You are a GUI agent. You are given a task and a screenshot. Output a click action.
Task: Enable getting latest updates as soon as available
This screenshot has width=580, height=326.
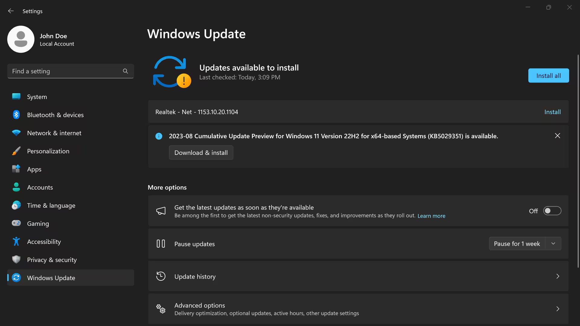pyautogui.click(x=552, y=211)
